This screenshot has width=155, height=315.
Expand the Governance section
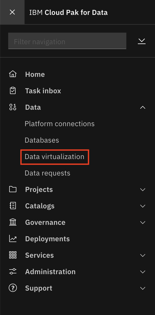pos(142,223)
